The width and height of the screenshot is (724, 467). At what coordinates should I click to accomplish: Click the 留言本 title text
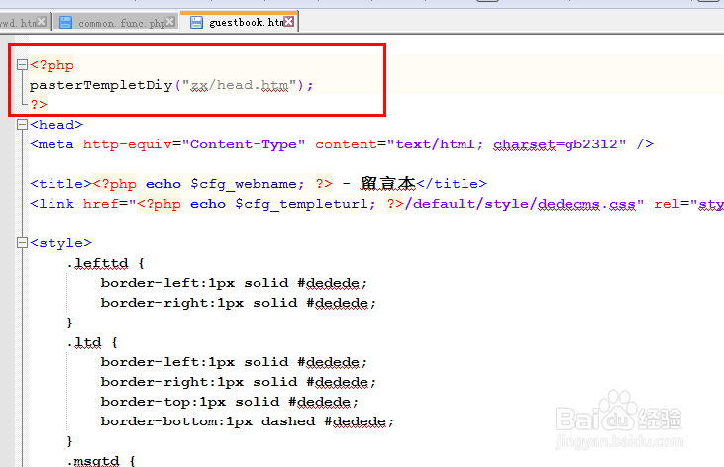(388, 184)
